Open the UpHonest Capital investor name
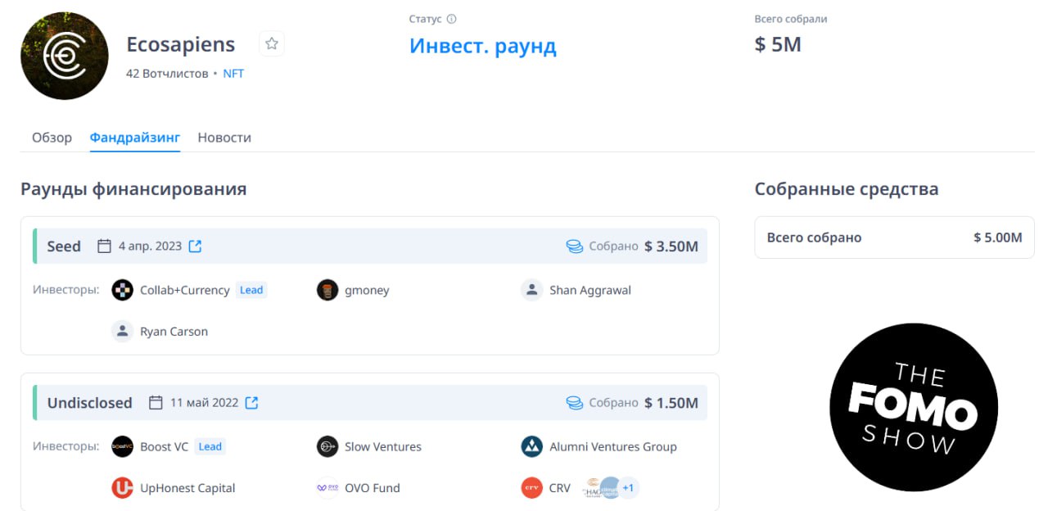The image size is (1048, 511). (x=187, y=488)
